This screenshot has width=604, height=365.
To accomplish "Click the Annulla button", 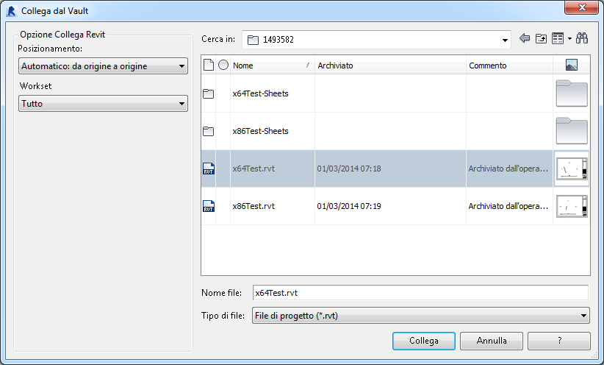I will point(492,341).
